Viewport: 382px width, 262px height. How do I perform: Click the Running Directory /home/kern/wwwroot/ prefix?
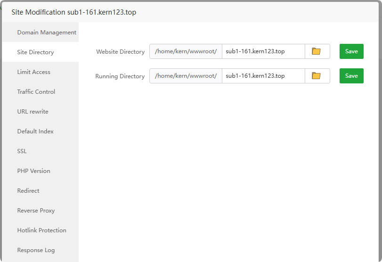coord(186,76)
